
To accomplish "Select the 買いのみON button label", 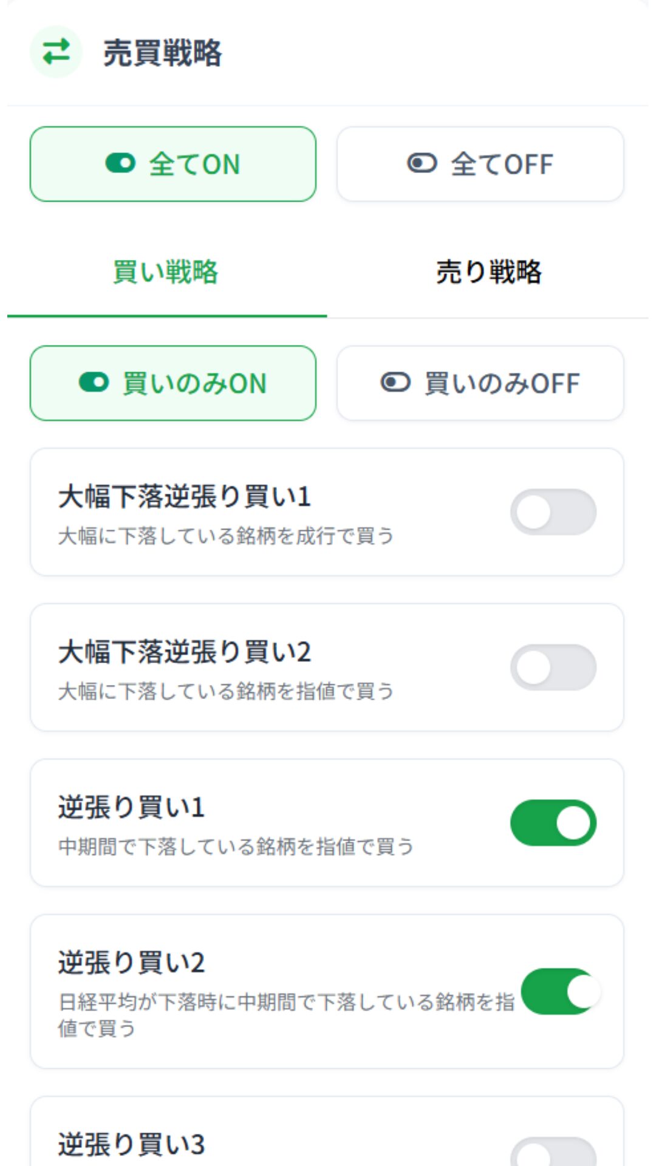I will point(194,384).
